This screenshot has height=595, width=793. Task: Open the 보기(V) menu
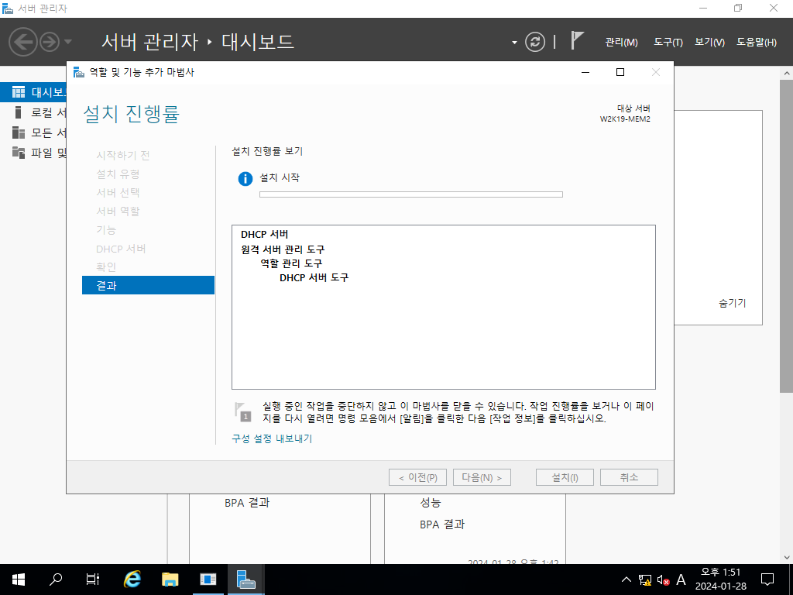(x=709, y=43)
